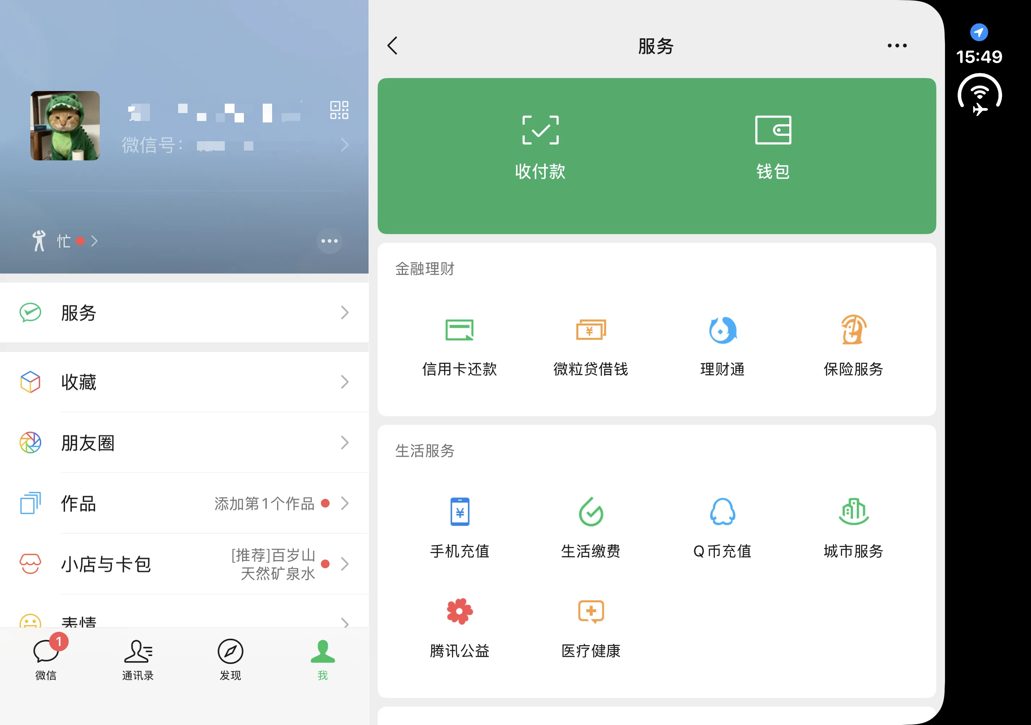
Task: Open 微信号 profile details chevron
Action: coord(344,144)
